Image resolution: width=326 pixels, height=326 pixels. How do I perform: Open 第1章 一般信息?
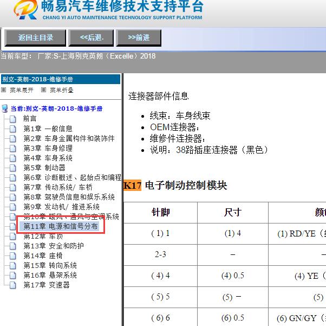[48, 129]
